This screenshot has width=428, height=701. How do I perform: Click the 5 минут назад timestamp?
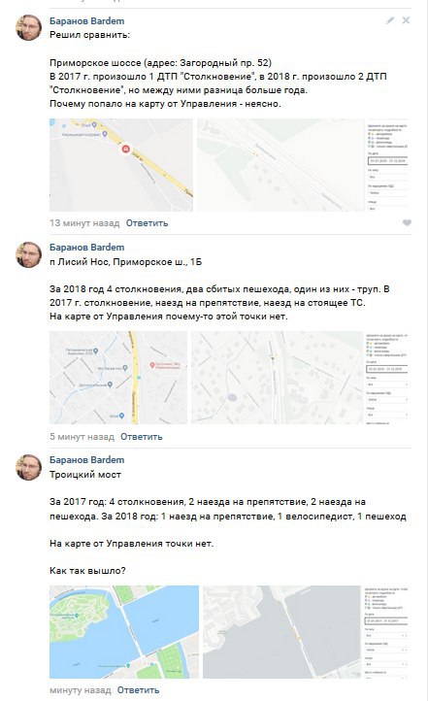[x=82, y=437]
